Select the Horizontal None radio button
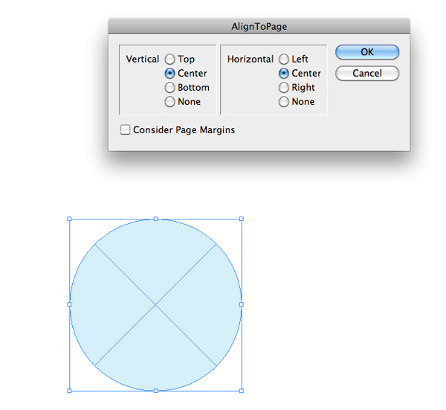This screenshot has height=410, width=446. tap(284, 102)
